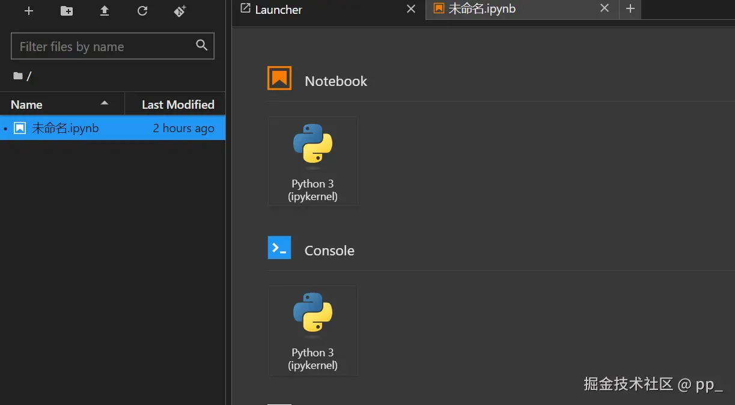Click the new launcher plus icon in file browser
Screen dimensions: 735x405
[x=28, y=11]
